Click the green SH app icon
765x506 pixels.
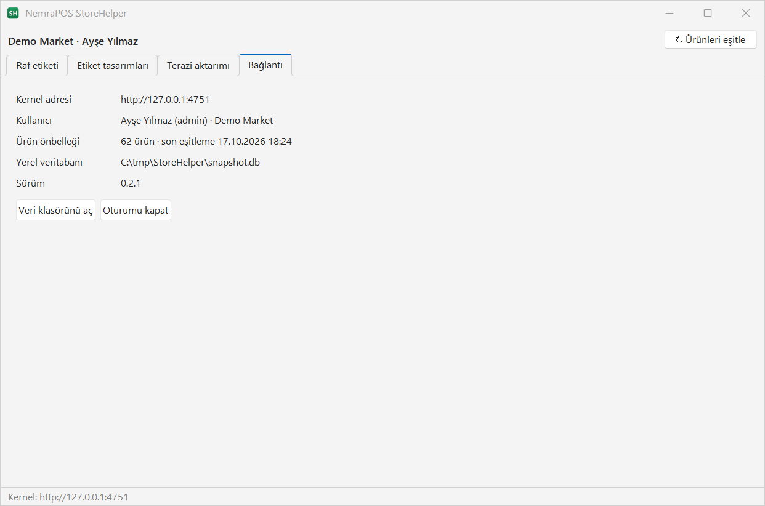[x=13, y=13]
